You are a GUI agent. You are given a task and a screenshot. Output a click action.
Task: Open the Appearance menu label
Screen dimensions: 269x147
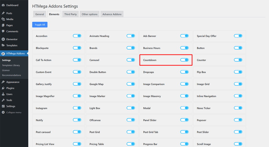[13, 82]
